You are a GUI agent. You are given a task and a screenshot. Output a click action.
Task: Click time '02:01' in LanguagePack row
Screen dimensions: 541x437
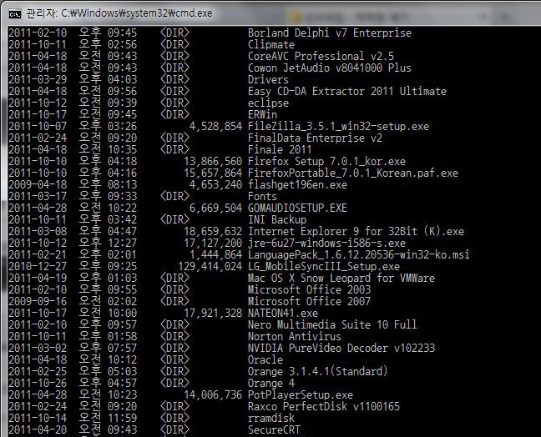pos(122,255)
